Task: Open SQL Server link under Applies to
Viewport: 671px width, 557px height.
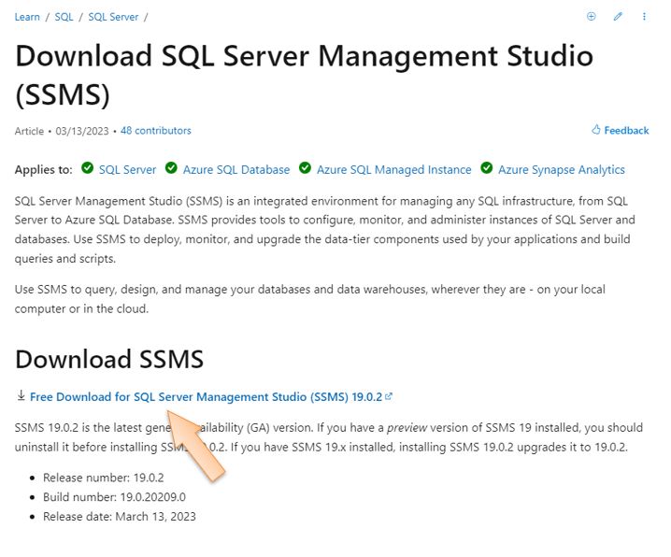Action: (127, 169)
